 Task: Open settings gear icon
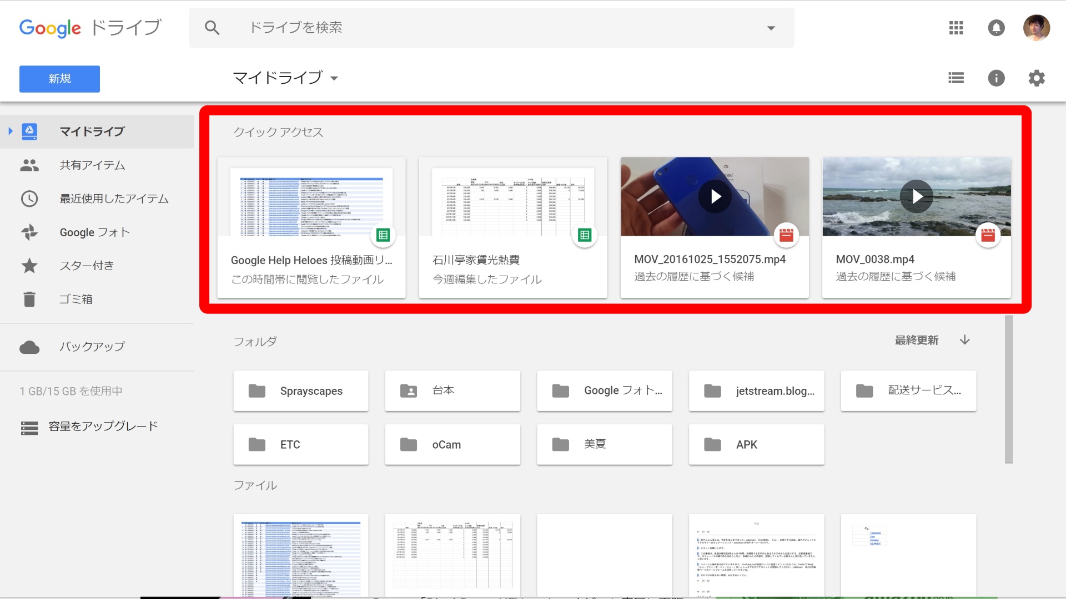pos(1036,78)
